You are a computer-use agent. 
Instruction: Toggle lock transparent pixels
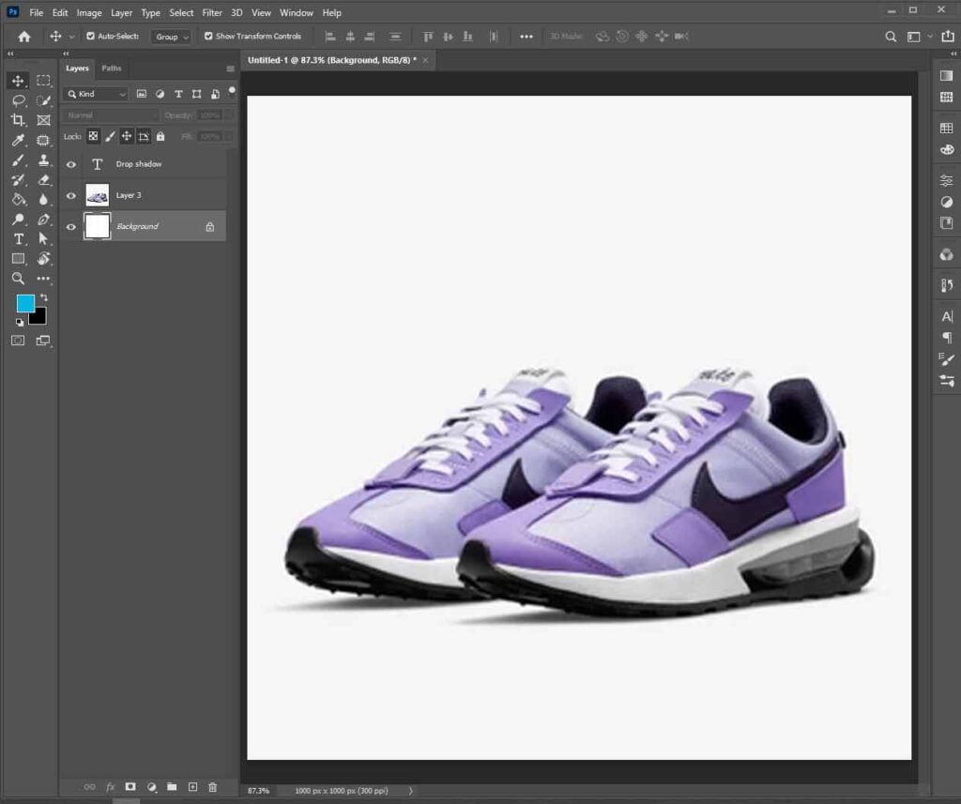click(93, 136)
